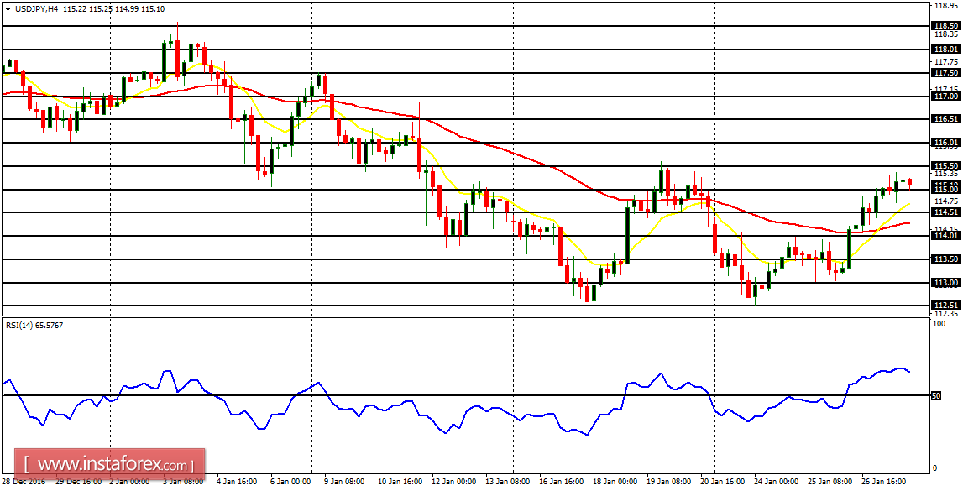Click the RSI(14) 65.5767 indicator label

point(33,326)
